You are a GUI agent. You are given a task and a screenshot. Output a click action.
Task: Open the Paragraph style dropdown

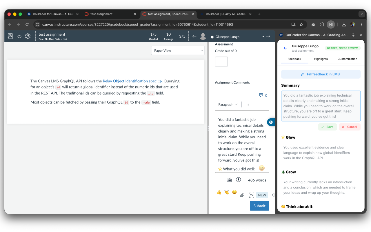(228, 104)
